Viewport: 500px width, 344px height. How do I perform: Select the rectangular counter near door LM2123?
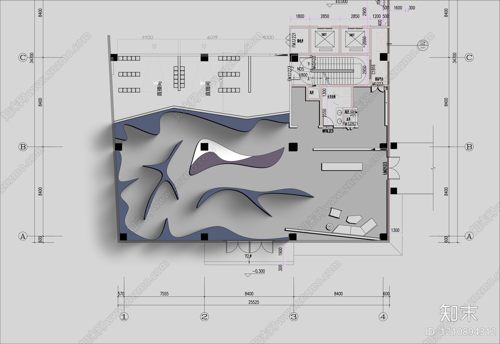tap(342, 166)
